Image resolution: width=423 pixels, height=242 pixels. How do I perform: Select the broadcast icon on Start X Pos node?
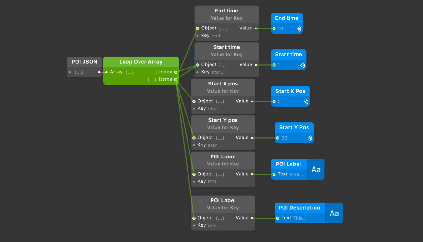tap(306, 101)
